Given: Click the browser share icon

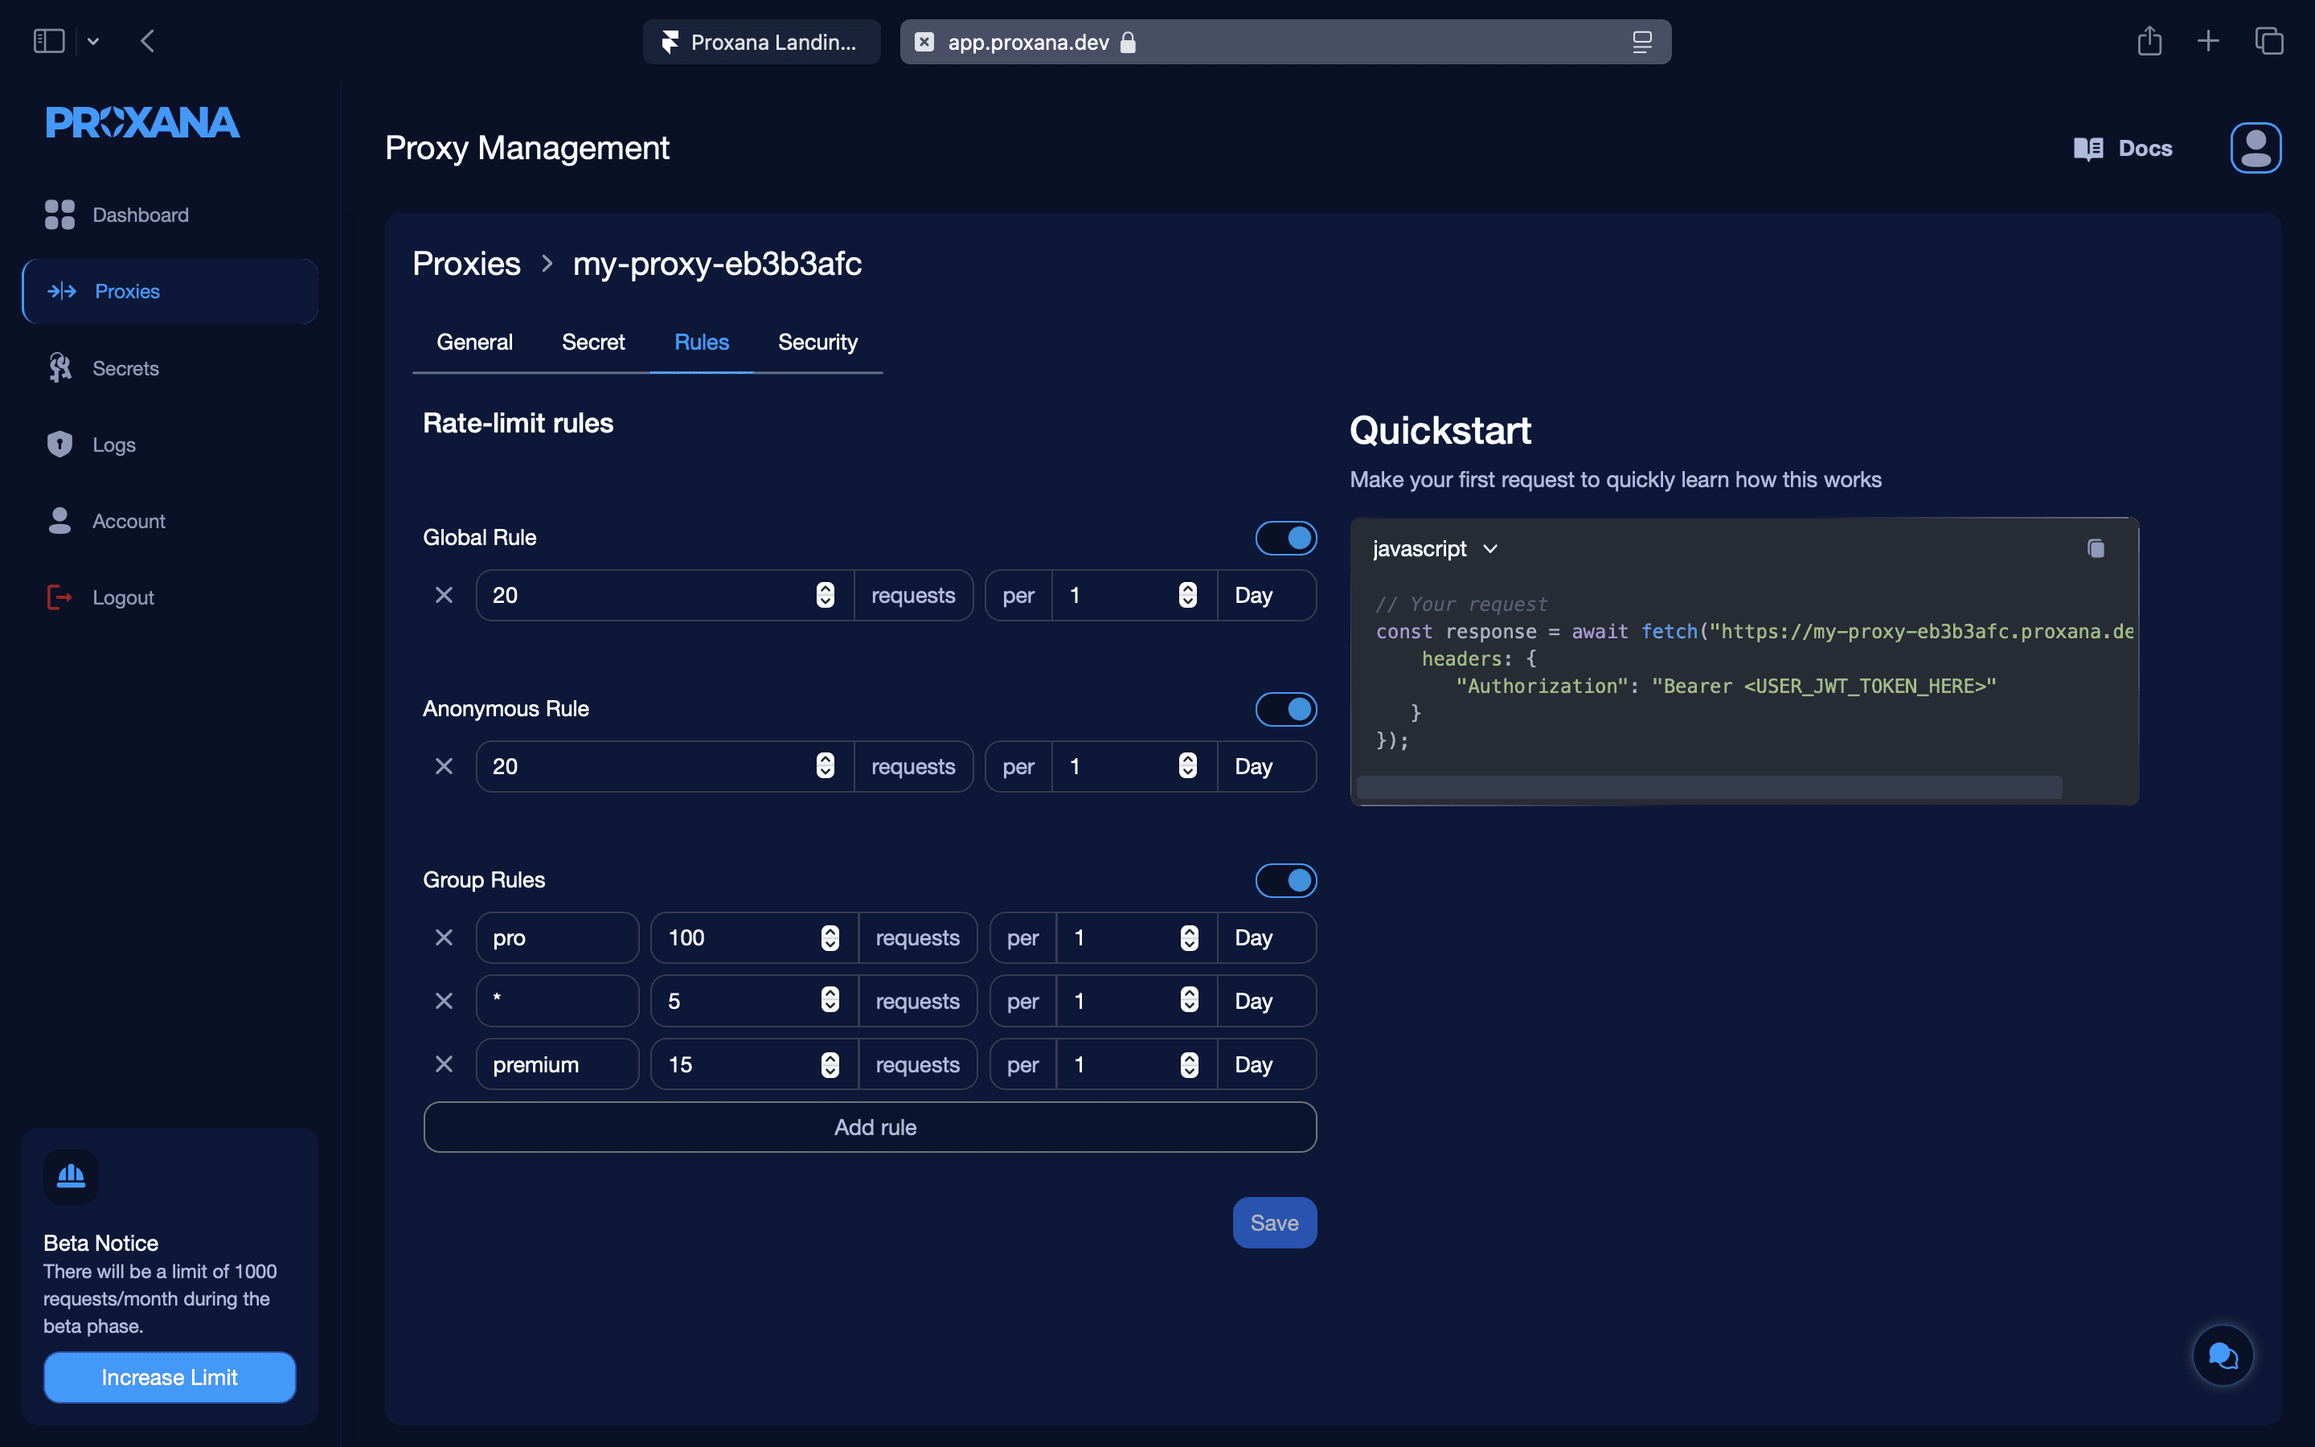Looking at the screenshot, I should (2149, 41).
